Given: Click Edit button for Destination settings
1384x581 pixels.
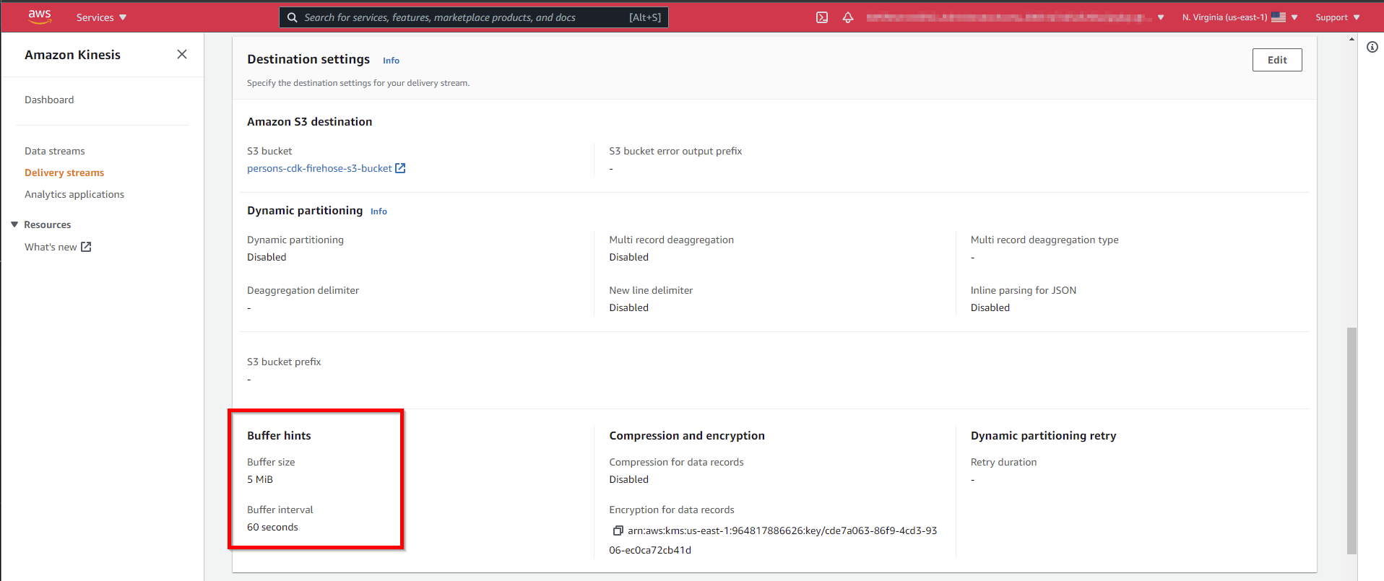Looking at the screenshot, I should [x=1276, y=60].
